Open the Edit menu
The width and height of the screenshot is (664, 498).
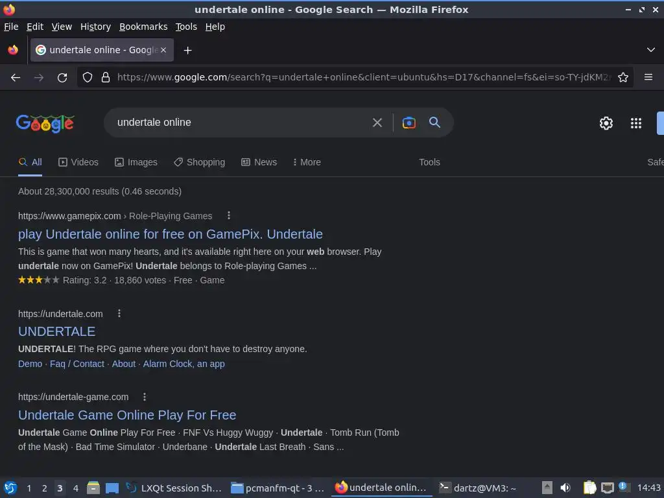pos(35,27)
